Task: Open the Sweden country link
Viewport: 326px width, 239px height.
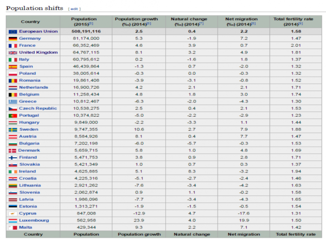Action: tap(29, 130)
